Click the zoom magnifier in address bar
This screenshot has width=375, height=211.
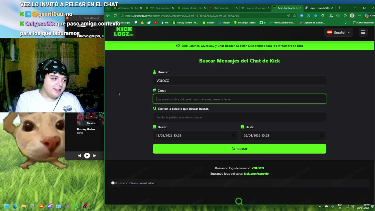pos(289,16)
